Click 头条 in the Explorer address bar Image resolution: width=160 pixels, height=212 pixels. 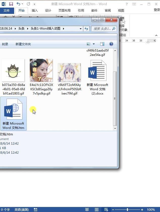point(21,29)
